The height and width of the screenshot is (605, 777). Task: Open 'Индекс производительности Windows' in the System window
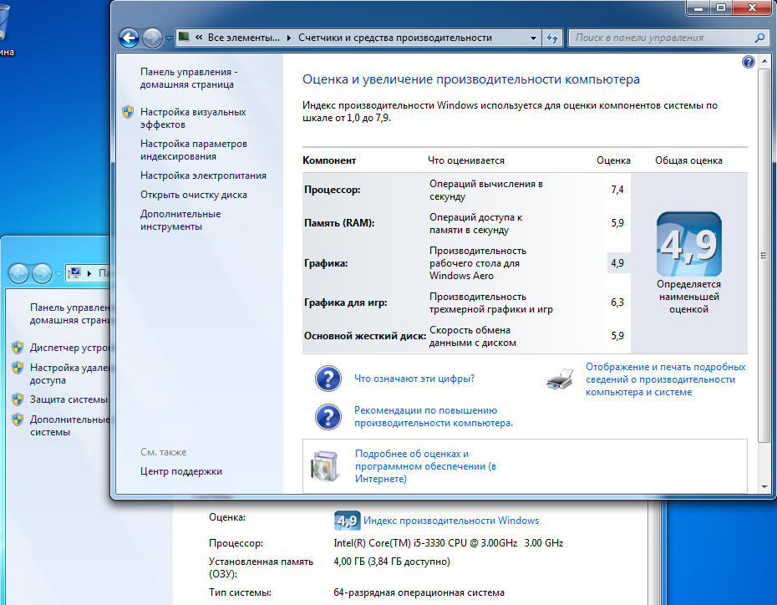(x=451, y=521)
